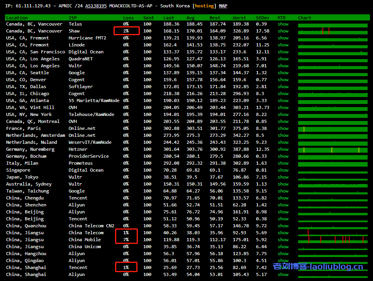Screen dimensions: 373x281
Task: Click the 7% loss value for China Mobile
Action: click(x=126, y=240)
